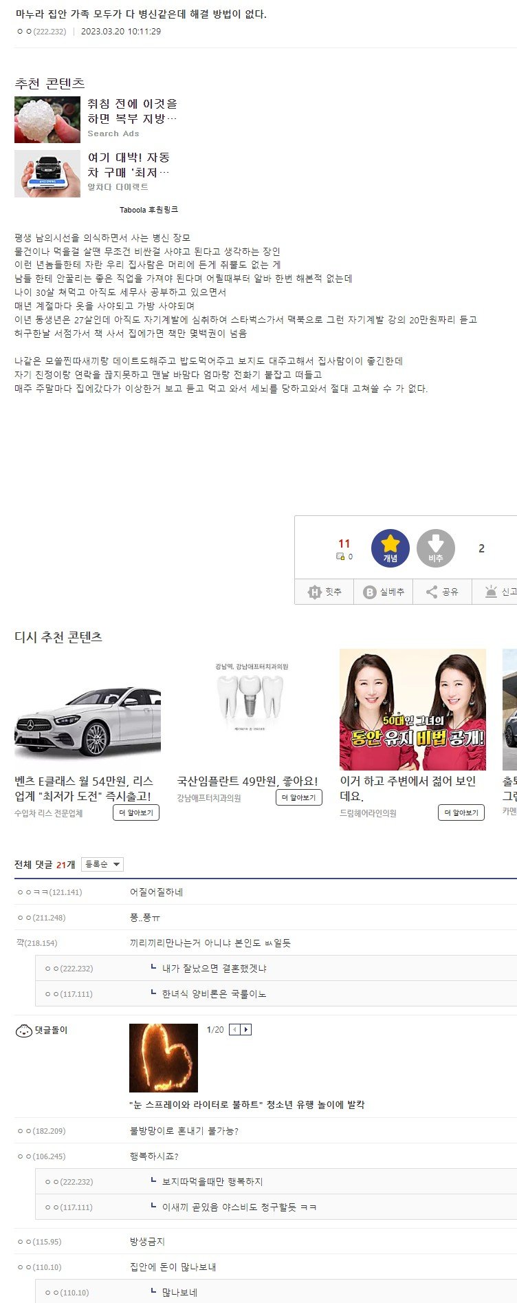Open the two women in red ad image
The image size is (517, 1303).
pyautogui.click(x=412, y=709)
